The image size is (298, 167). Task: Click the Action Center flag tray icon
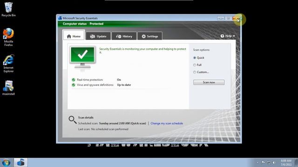(263, 162)
